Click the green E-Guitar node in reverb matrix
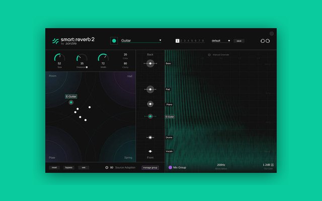This screenshot has height=201, width=322. click(71, 102)
